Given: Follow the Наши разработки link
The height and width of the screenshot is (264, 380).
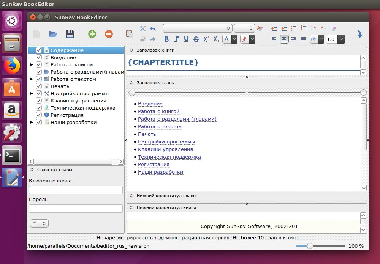Looking at the screenshot, I should tap(161, 172).
